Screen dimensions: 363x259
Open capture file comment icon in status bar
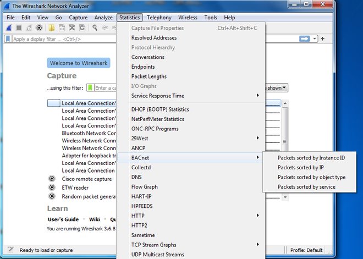tap(10, 250)
